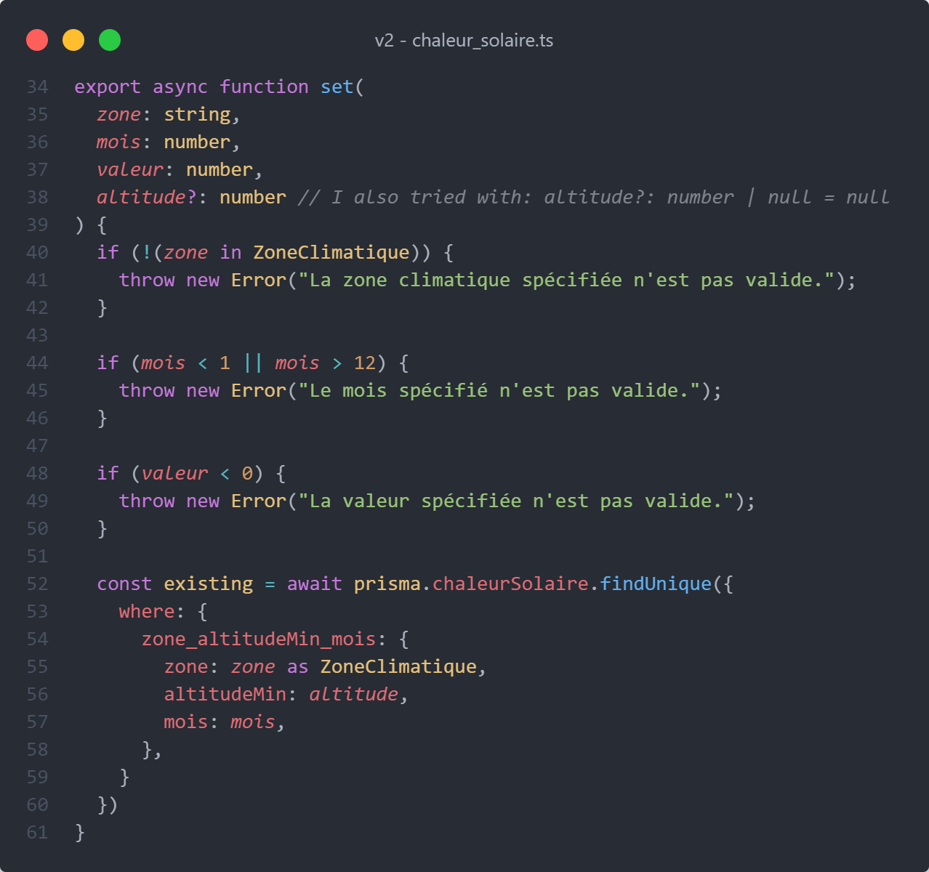Viewport: 929px width, 872px height.
Task: Click line number 52
Action: point(37,584)
